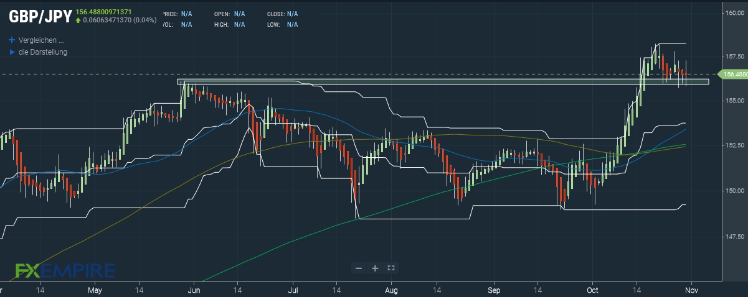
Task: Click the Jun label on time axis
Action: click(194, 290)
